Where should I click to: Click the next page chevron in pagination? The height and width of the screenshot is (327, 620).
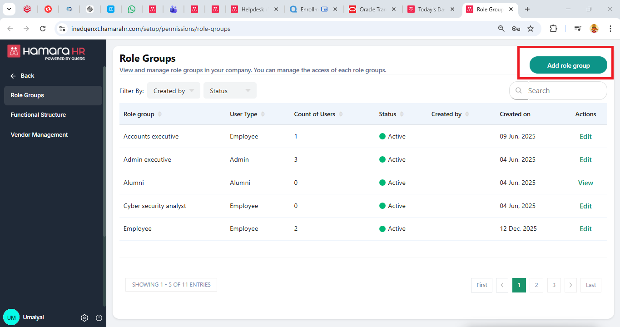tap(570, 285)
